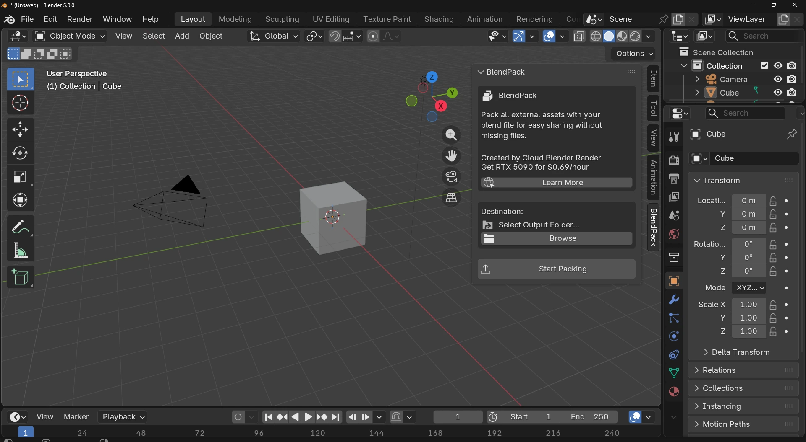Click the Scale X value field
Viewport: 806px width, 442px height.
pos(748,305)
